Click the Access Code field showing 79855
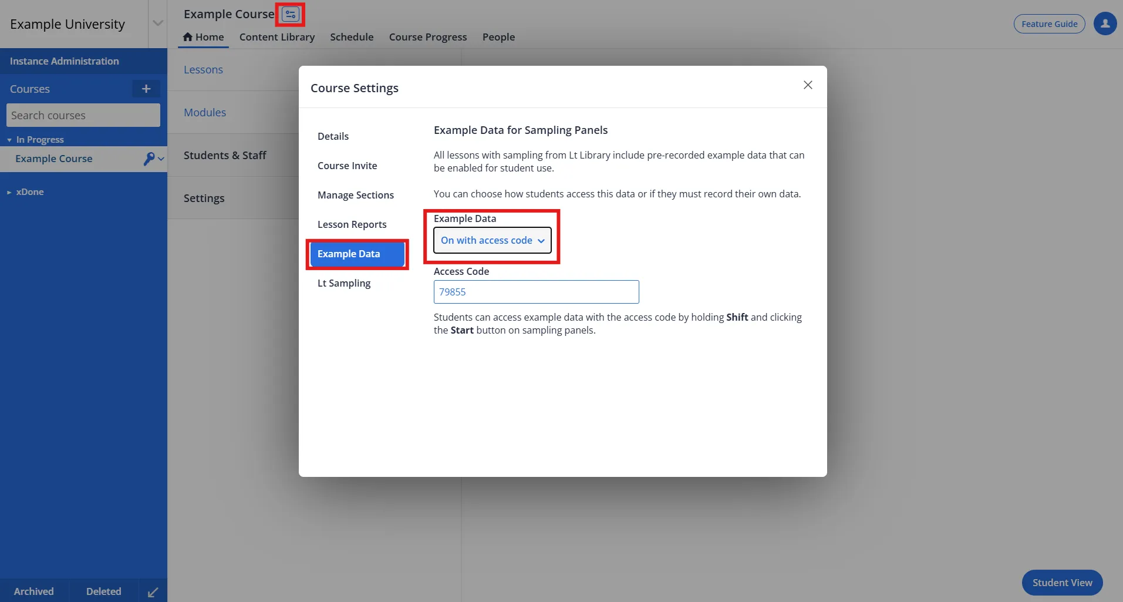This screenshot has height=602, width=1123. tap(535, 291)
